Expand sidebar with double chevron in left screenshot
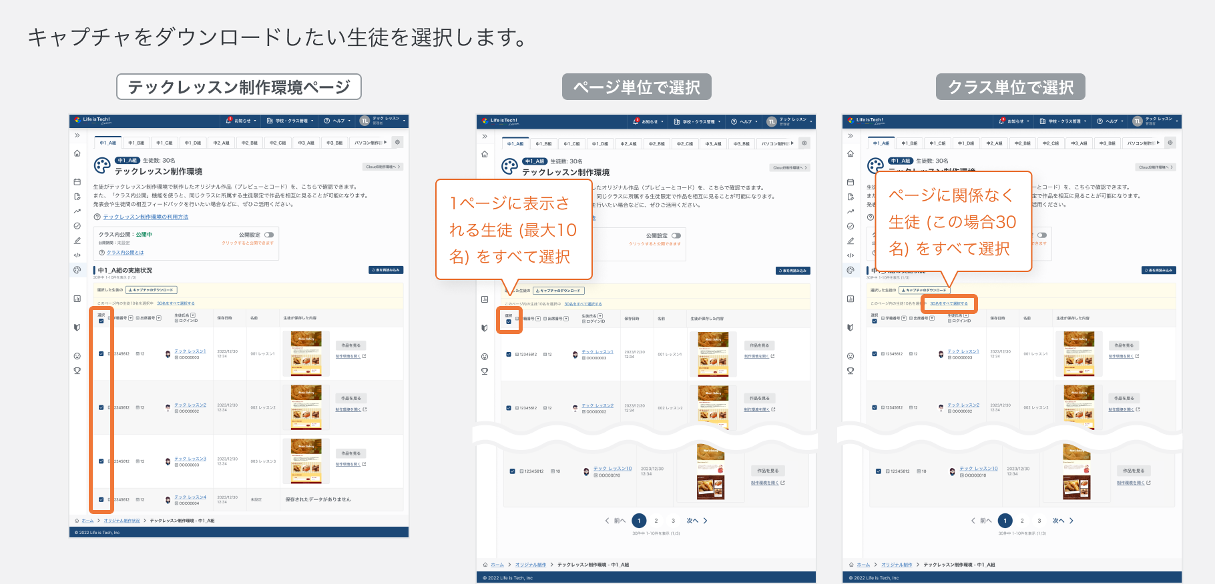 (77, 135)
